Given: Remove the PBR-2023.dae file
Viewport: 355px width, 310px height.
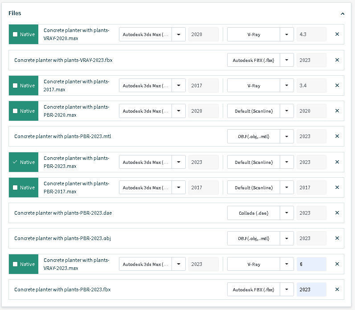Looking at the screenshot, I should click(337, 213).
